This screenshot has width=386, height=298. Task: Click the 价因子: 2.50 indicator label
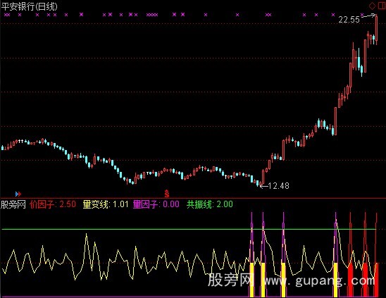pos(53,204)
